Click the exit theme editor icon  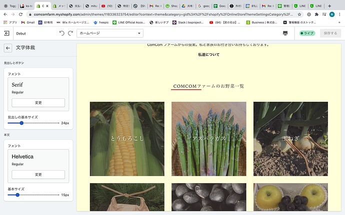tap(6, 33)
